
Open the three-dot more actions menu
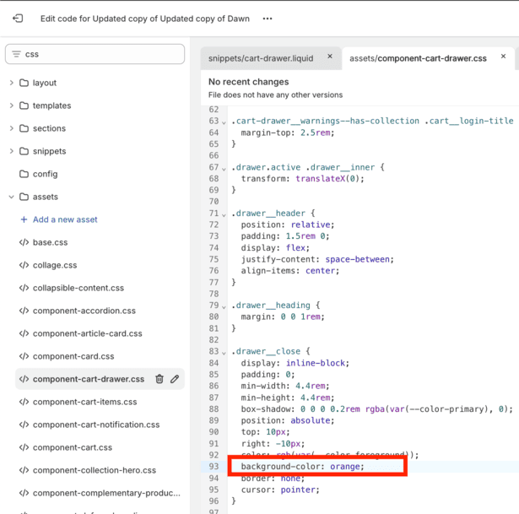[268, 19]
